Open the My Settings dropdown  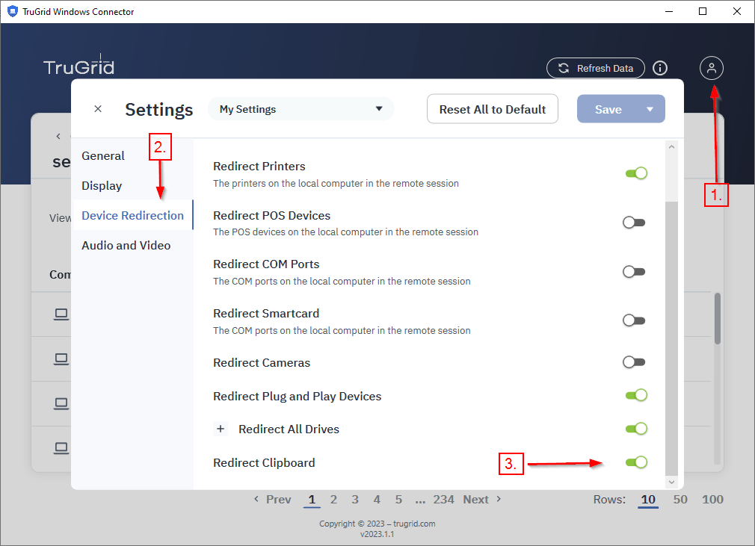point(301,108)
